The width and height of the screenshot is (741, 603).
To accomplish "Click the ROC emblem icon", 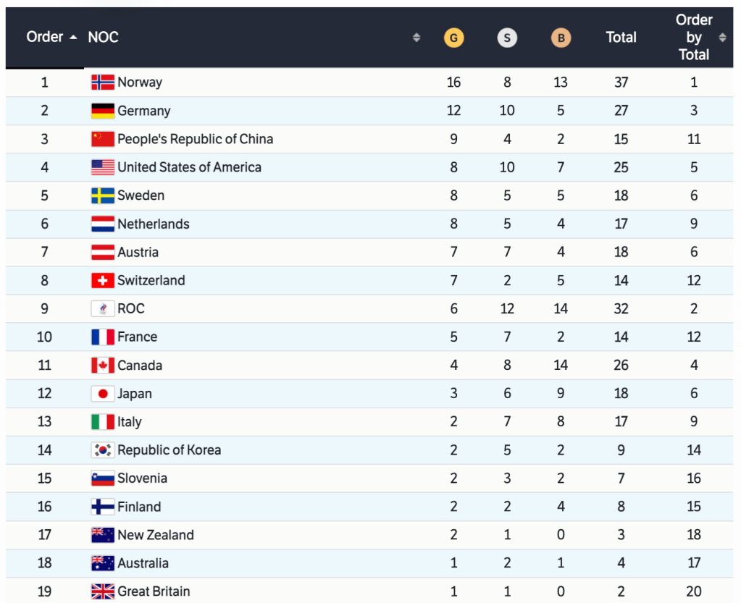I will point(103,309).
